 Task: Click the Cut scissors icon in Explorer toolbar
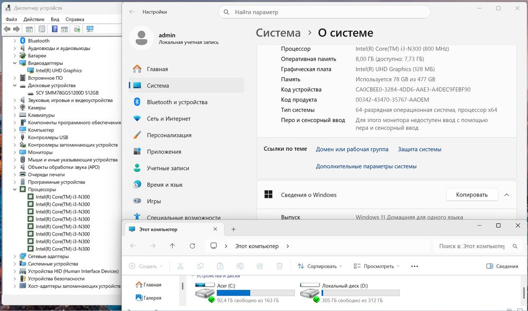[181, 266]
